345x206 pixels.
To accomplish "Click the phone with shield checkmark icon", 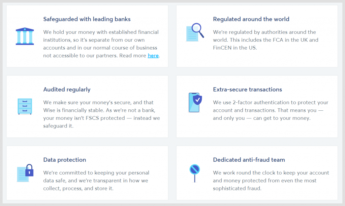I will [x=195, y=103].
